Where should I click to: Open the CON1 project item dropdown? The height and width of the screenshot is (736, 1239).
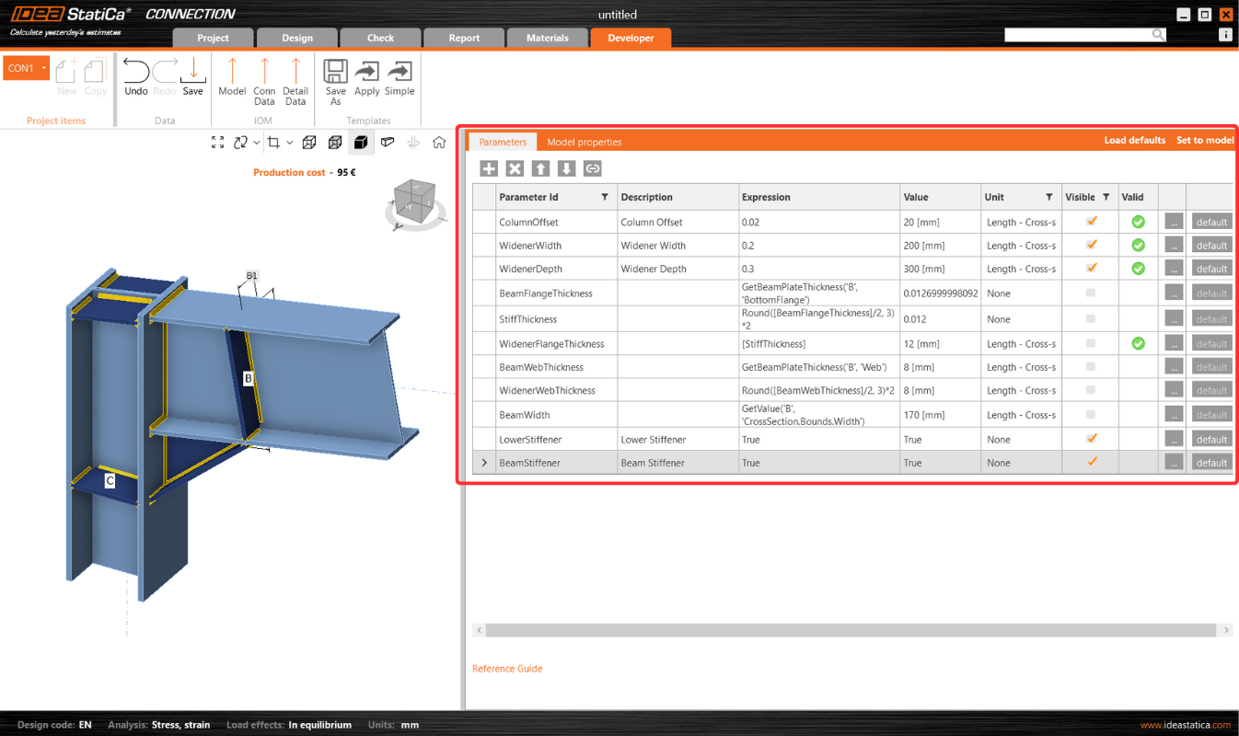43,68
